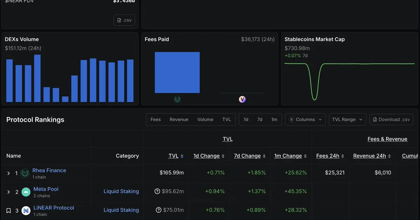This screenshot has width=420, height=220.
Task: Click the tallest bar in DEXs Volume chart
Action: pos(37,78)
